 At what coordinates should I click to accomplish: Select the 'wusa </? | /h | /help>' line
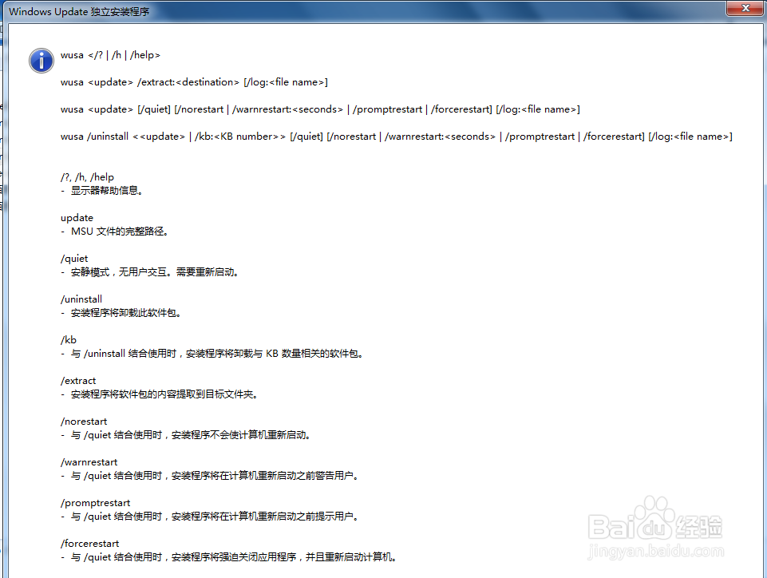pyautogui.click(x=111, y=55)
